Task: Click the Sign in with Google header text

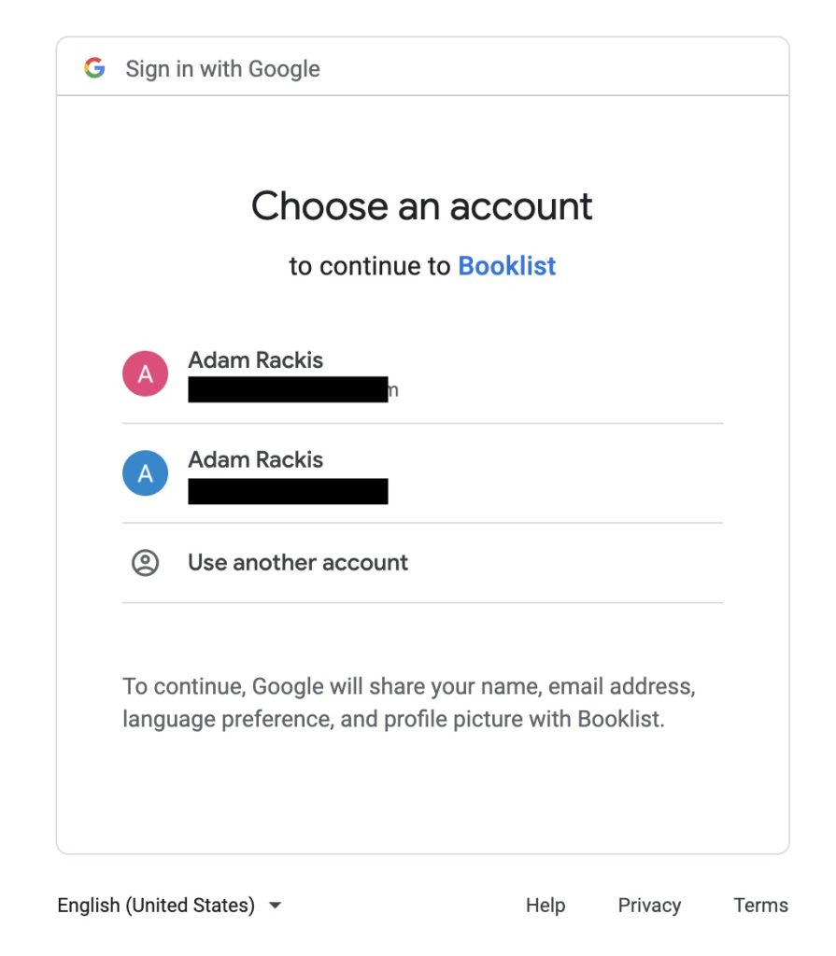Action: pyautogui.click(x=222, y=69)
